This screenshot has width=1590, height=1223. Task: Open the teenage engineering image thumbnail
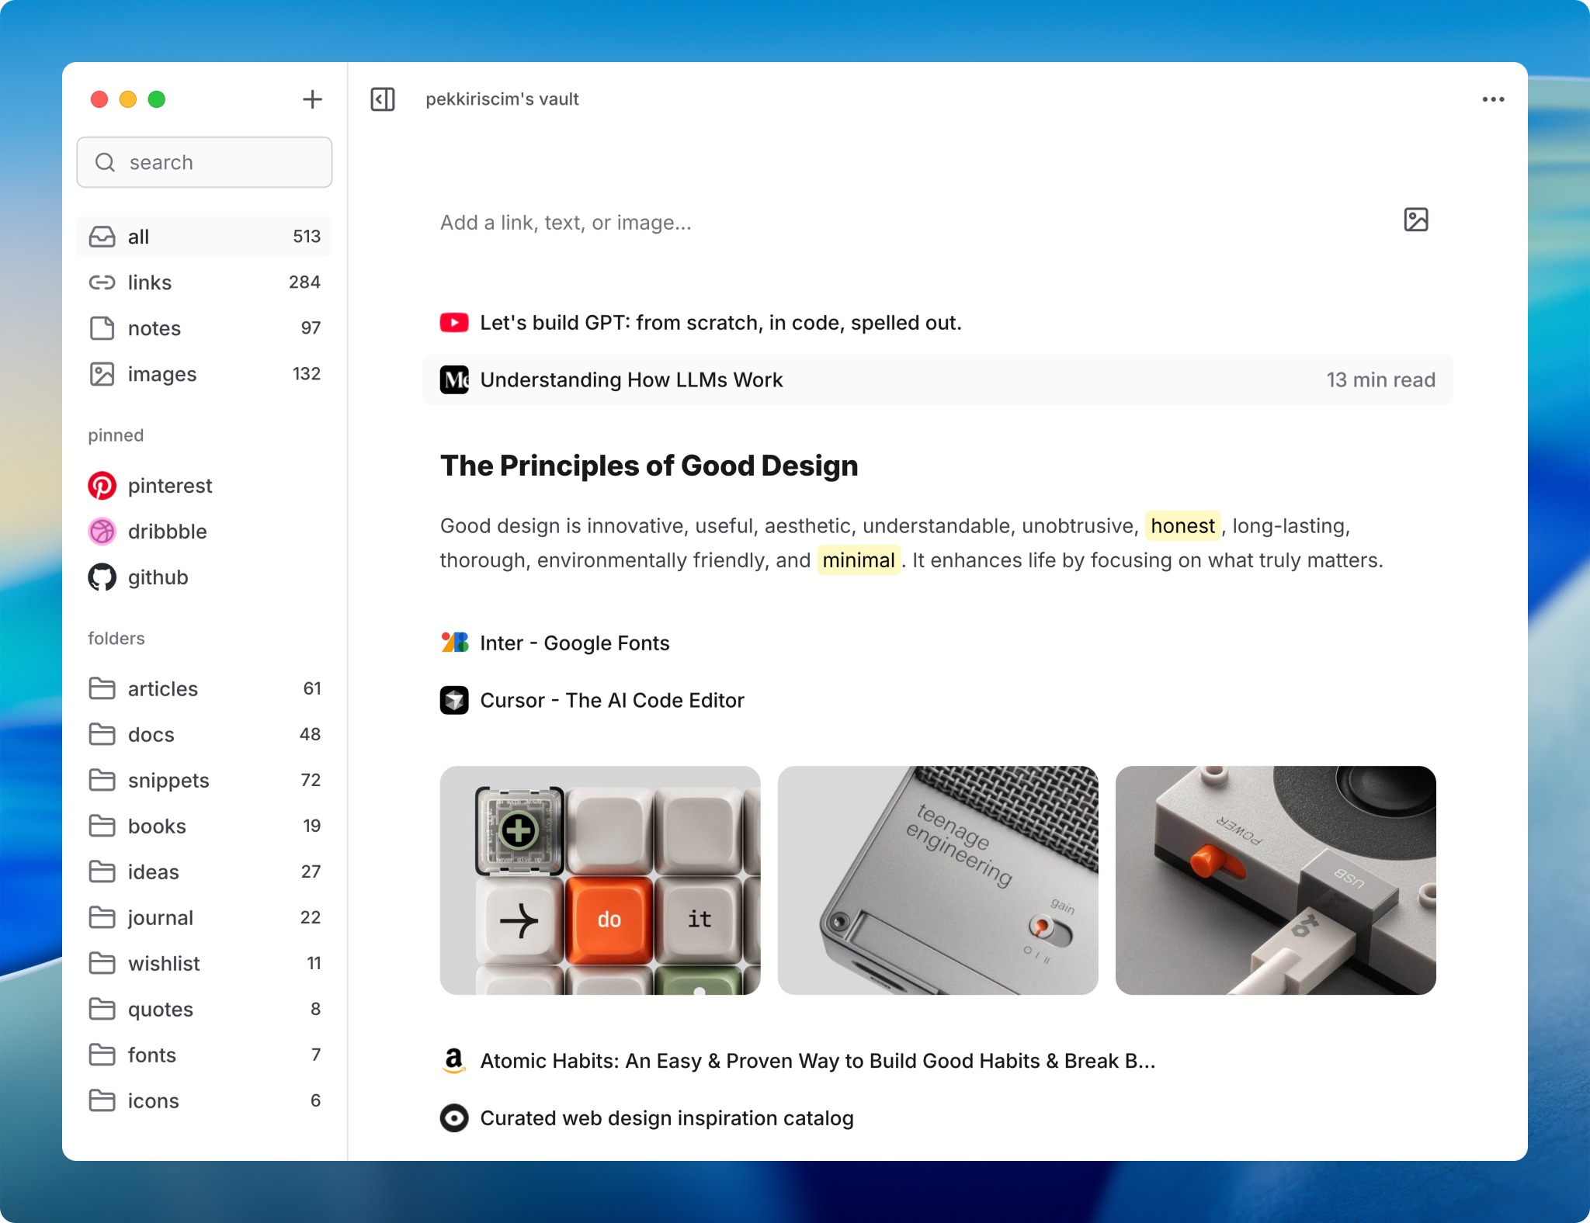tap(937, 880)
